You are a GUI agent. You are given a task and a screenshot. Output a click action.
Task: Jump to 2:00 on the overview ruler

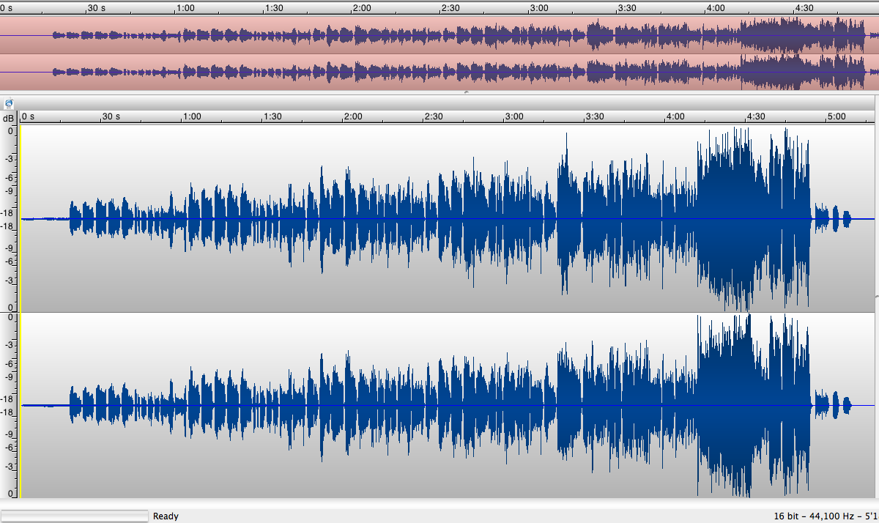pyautogui.click(x=362, y=7)
